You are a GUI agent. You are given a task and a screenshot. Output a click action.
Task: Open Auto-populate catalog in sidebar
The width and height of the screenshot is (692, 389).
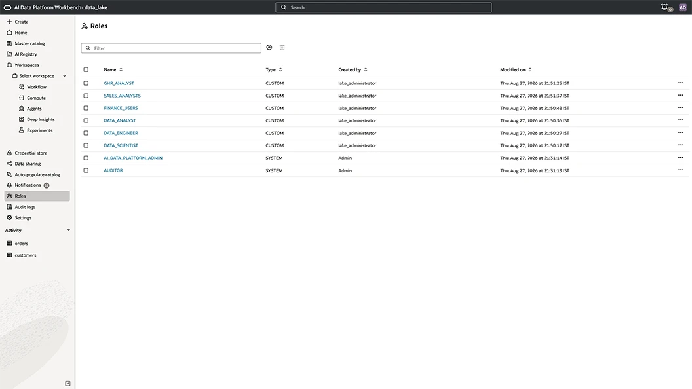[33, 175]
